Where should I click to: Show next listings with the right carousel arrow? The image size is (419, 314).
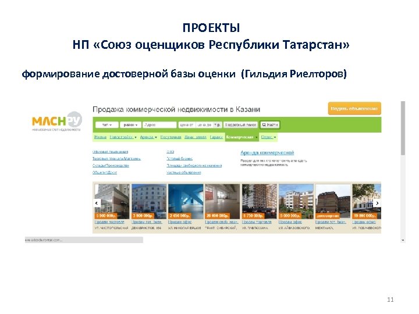pyautogui.click(x=377, y=203)
